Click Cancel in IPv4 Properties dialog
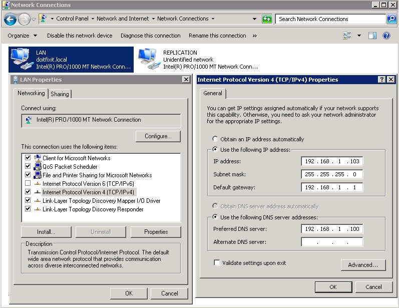 pyautogui.click(x=373, y=287)
